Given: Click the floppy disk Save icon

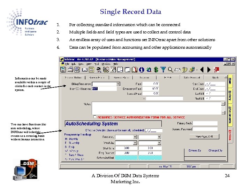Looking at the screenshot, I should click(63, 70).
